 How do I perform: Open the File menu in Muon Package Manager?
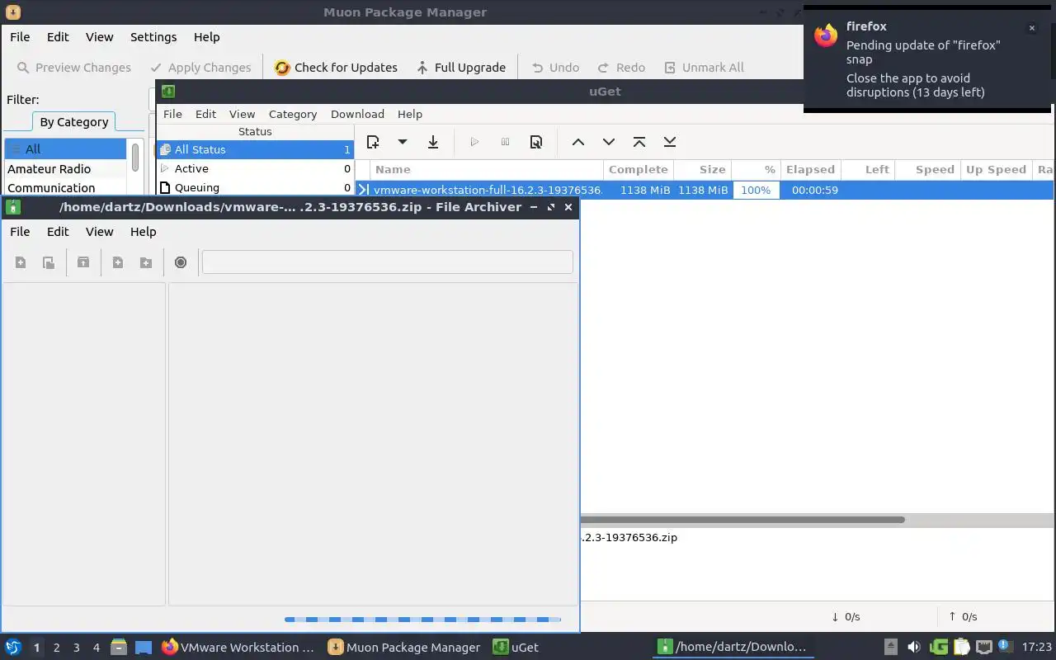[20, 37]
